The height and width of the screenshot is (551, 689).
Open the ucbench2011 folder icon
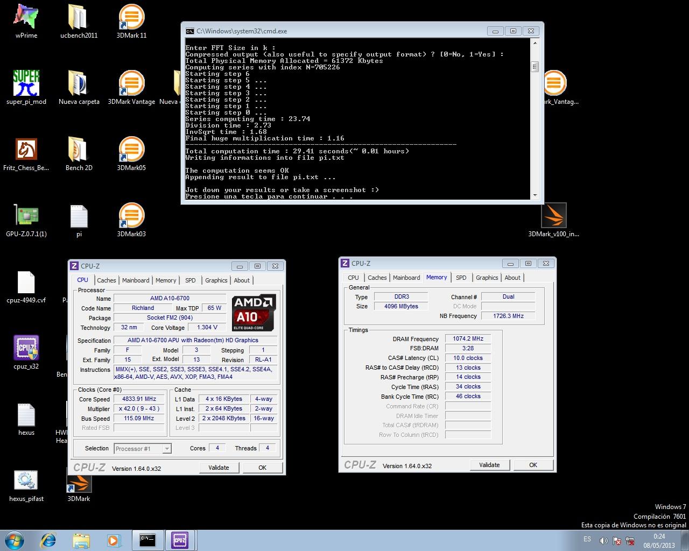pyautogui.click(x=79, y=22)
